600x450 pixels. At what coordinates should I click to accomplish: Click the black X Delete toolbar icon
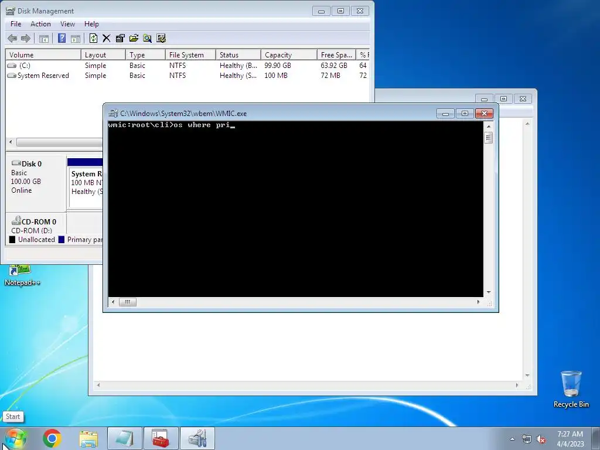pos(107,38)
